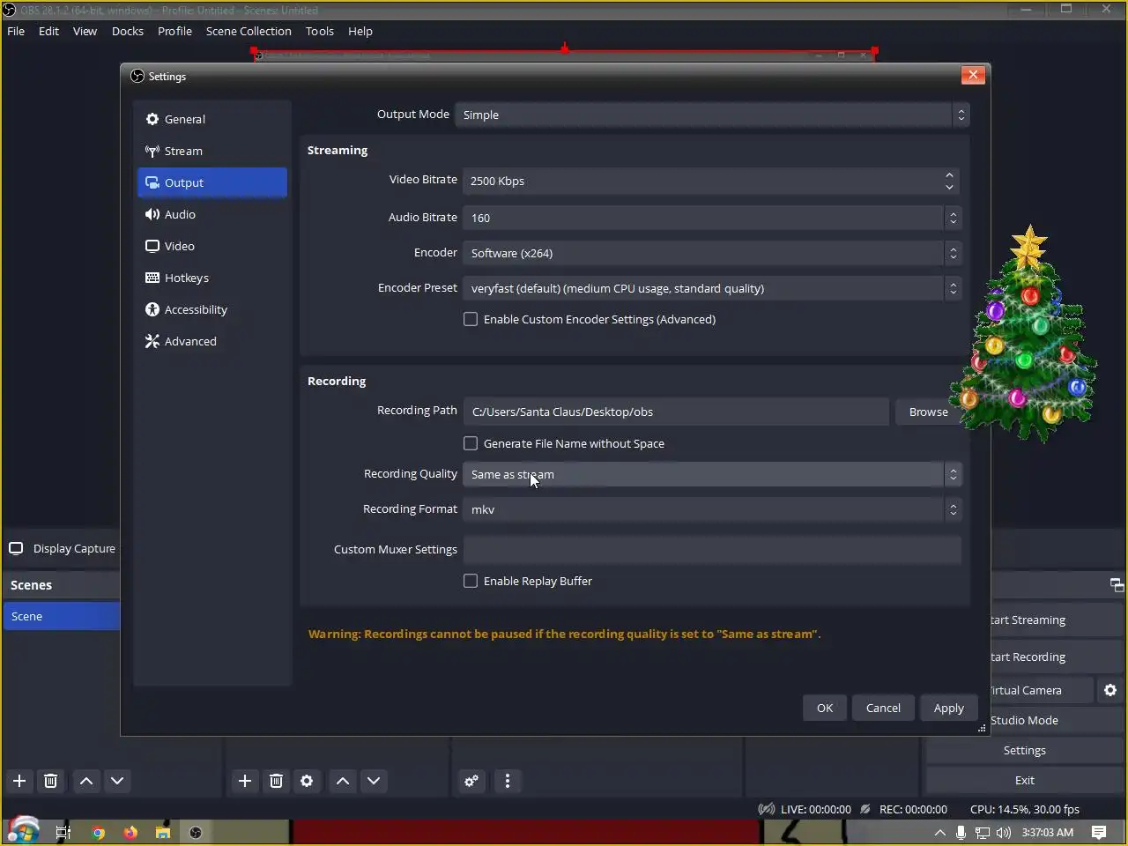Open the Tools menu
The image size is (1128, 846).
[x=320, y=31]
